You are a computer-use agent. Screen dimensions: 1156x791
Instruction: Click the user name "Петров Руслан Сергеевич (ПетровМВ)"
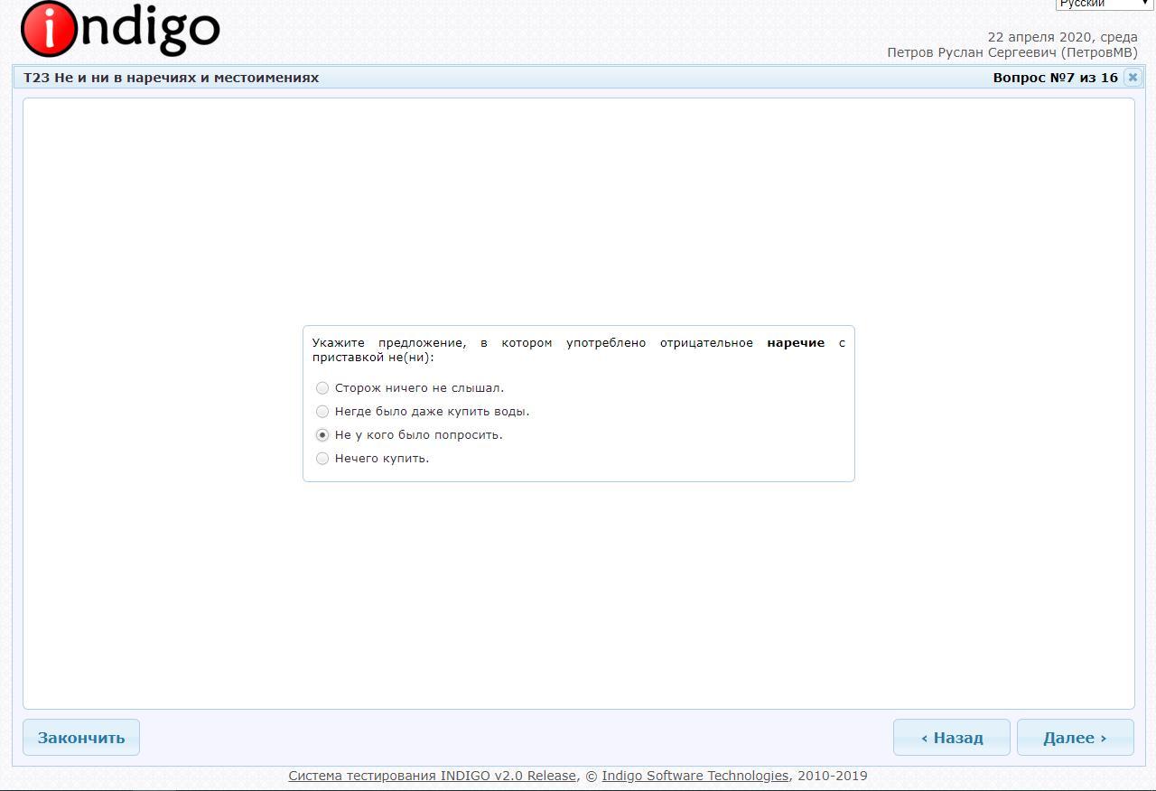pyautogui.click(x=1012, y=52)
